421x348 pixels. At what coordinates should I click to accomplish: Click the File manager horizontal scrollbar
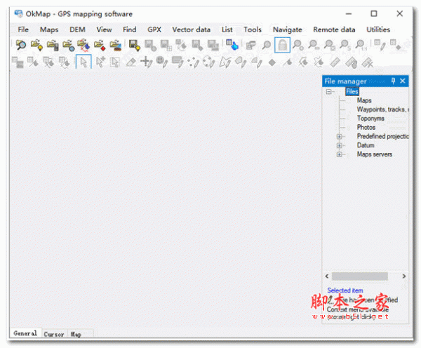point(365,276)
